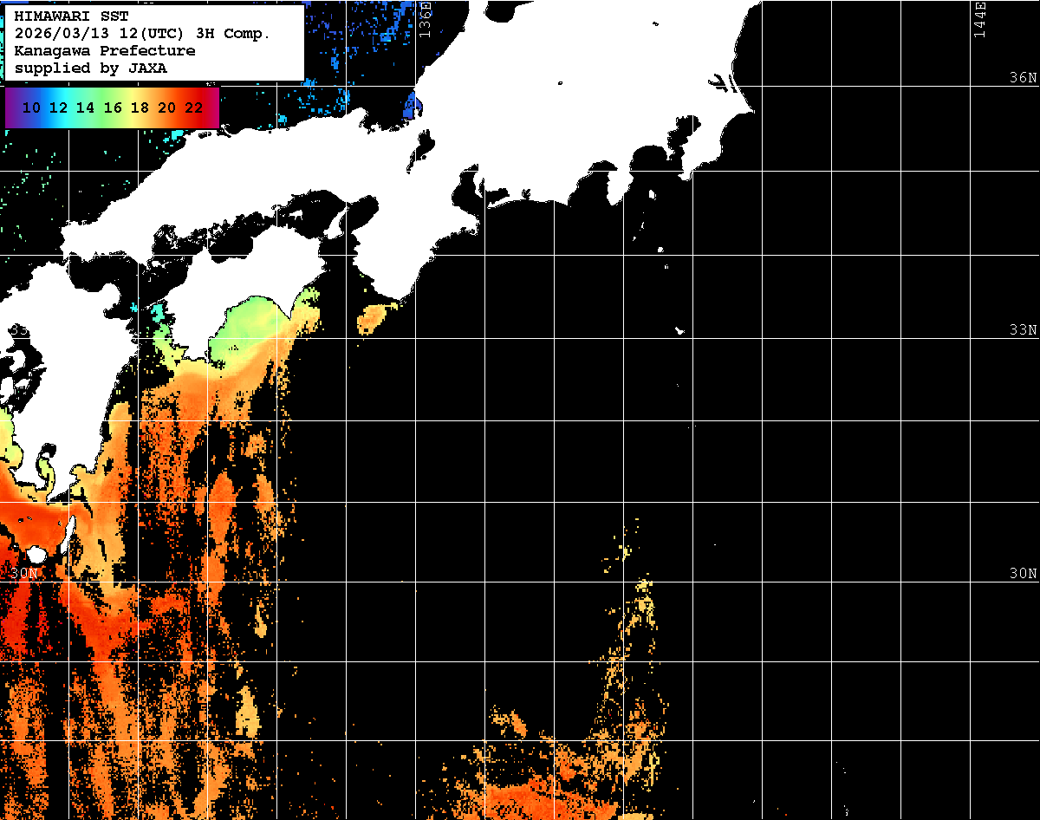Select the Kanagawa Prefecture label
Image resolution: width=1040 pixels, height=820 pixels.
tap(105, 51)
